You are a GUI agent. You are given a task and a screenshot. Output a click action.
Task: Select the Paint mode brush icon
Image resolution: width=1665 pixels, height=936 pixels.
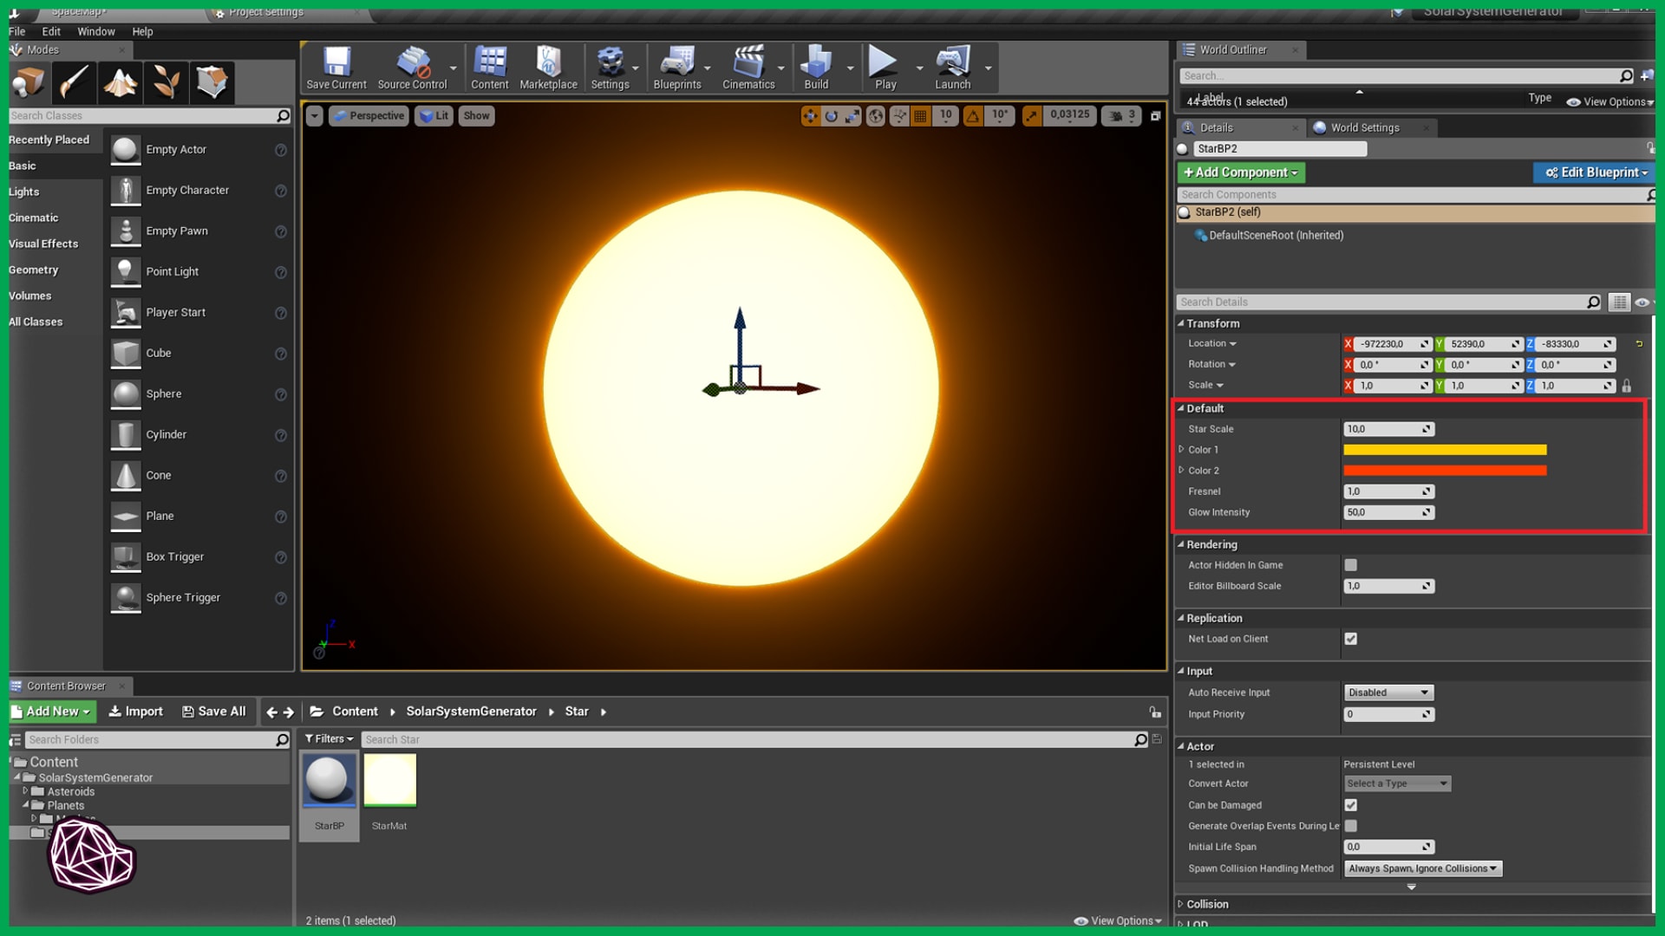pyautogui.click(x=74, y=82)
